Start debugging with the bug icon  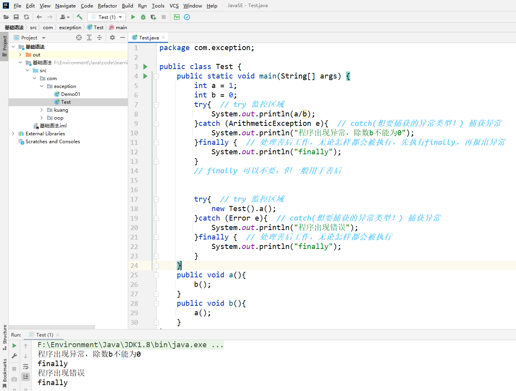point(143,17)
